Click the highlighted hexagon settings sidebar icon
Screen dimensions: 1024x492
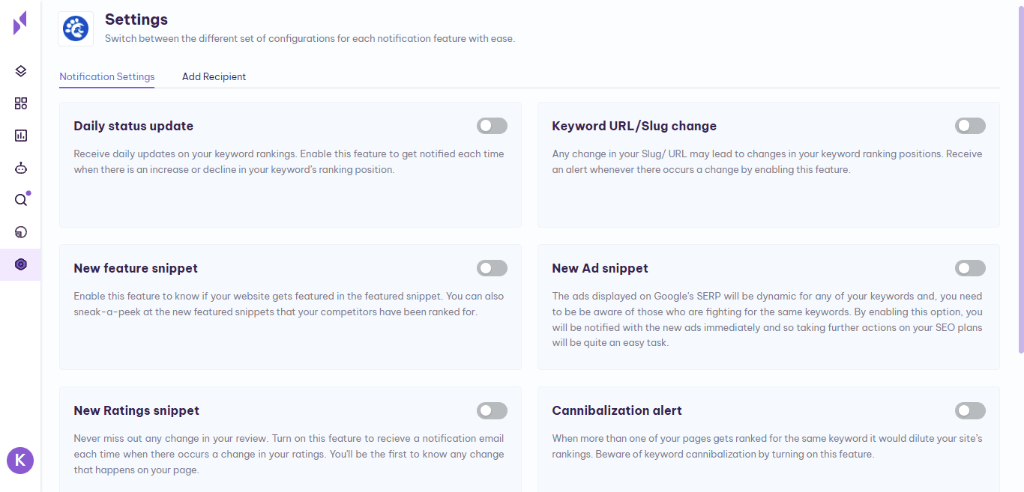point(21,264)
